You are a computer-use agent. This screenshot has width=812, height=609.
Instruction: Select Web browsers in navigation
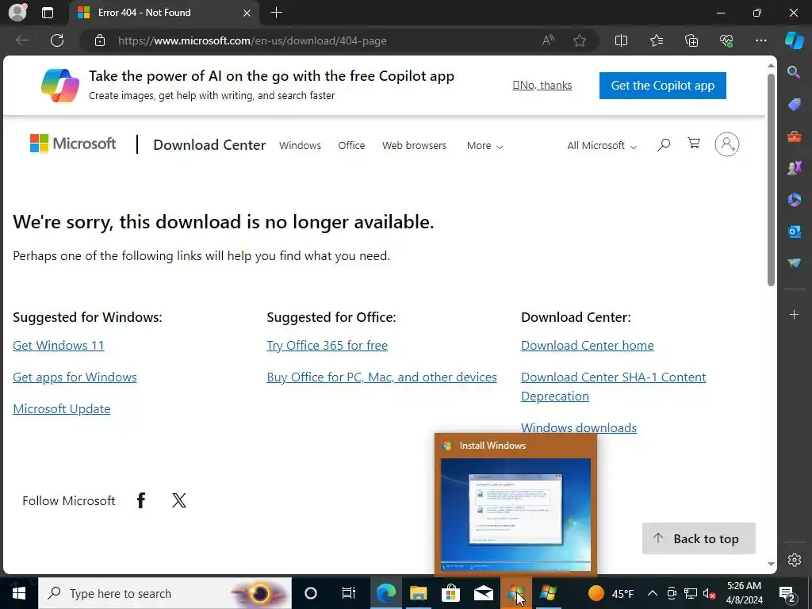point(414,146)
